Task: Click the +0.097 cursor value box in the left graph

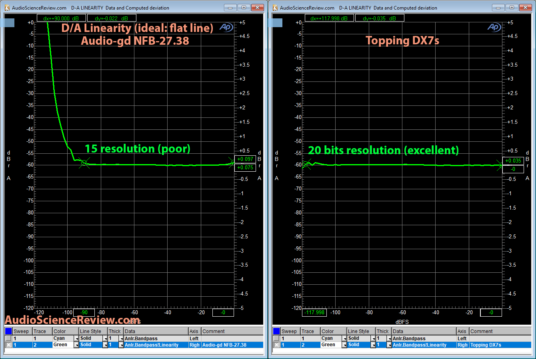Action: pos(245,159)
